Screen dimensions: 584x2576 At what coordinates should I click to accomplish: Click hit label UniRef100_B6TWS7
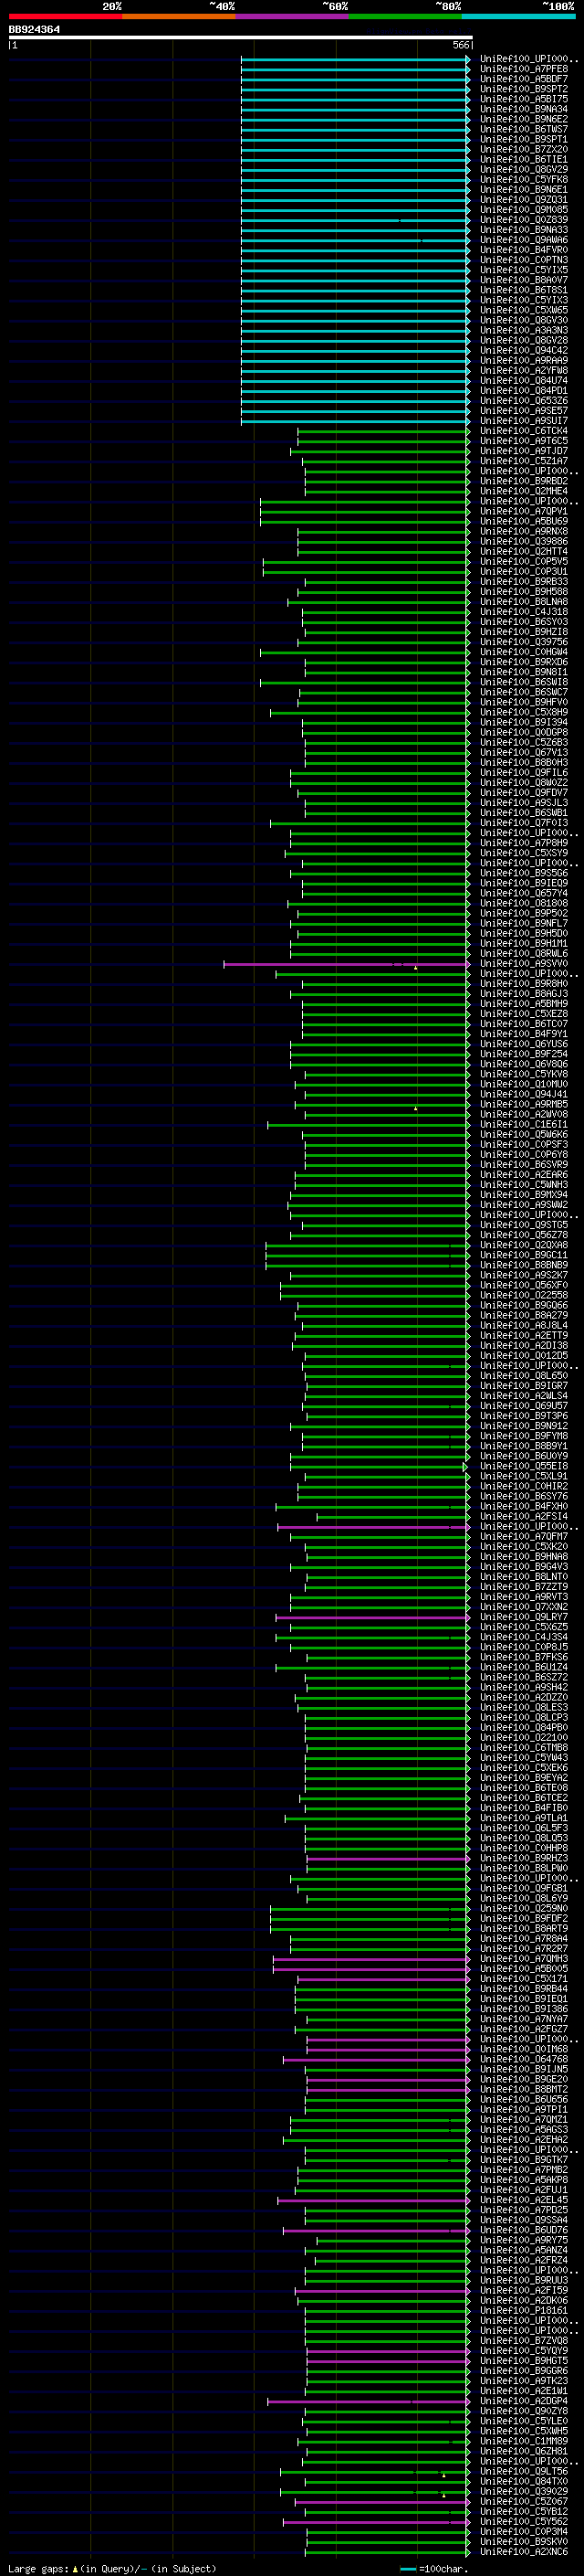523,129
